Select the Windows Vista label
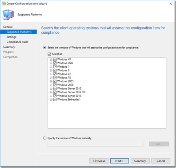This screenshot has width=176, height=168. click(65, 63)
